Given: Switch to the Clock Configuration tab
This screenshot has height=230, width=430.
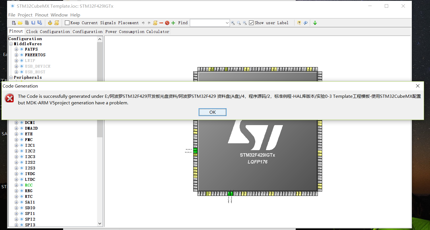Looking at the screenshot, I should click(x=48, y=32).
